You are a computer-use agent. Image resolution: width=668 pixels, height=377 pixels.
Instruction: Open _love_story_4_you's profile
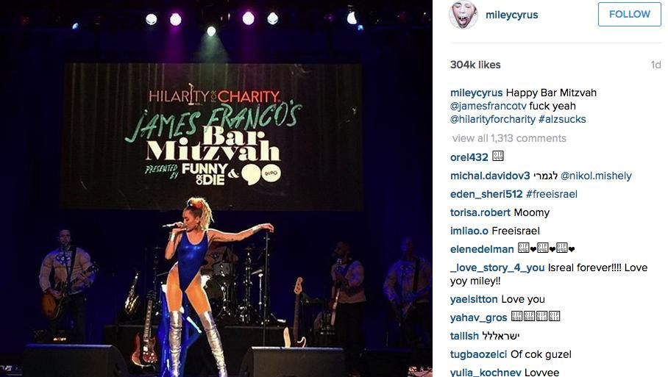tap(497, 268)
